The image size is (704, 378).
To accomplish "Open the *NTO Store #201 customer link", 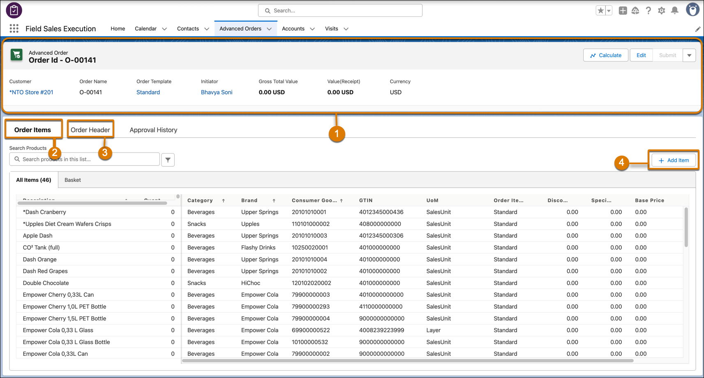I will click(31, 92).
